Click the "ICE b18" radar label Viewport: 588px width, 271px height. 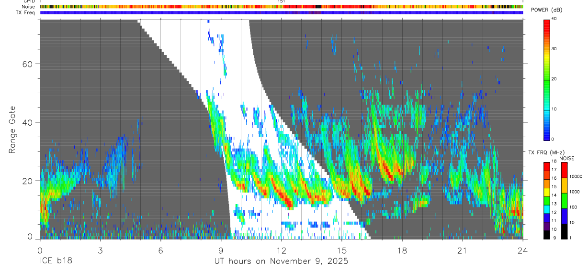[55, 261]
